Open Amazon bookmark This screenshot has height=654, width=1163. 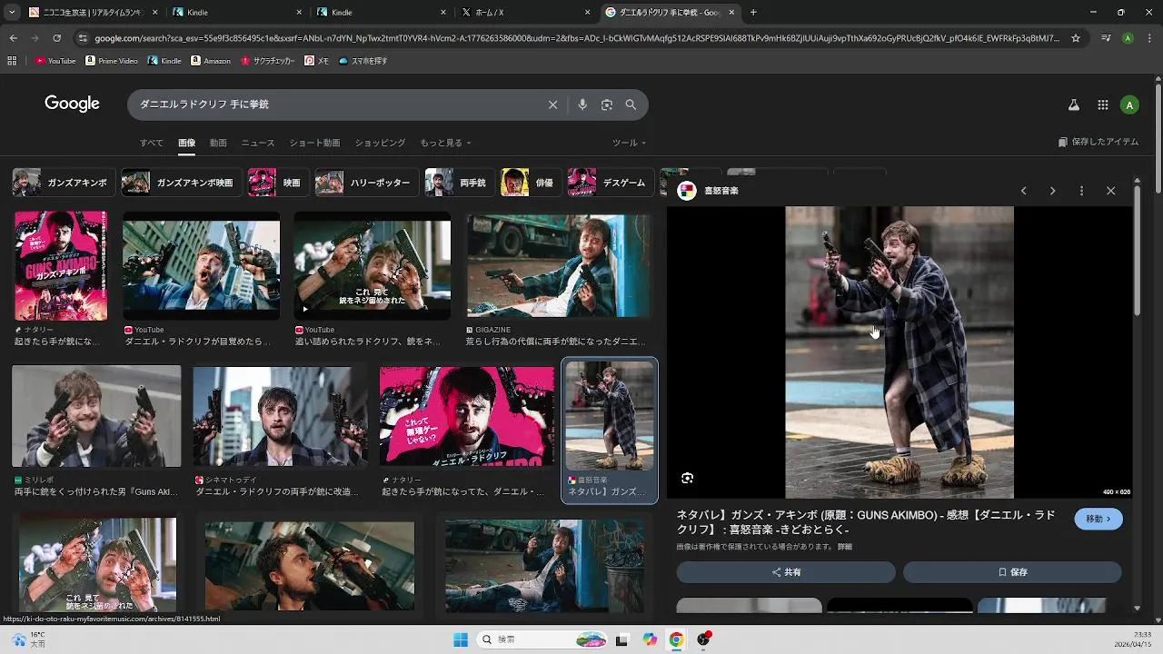(211, 61)
